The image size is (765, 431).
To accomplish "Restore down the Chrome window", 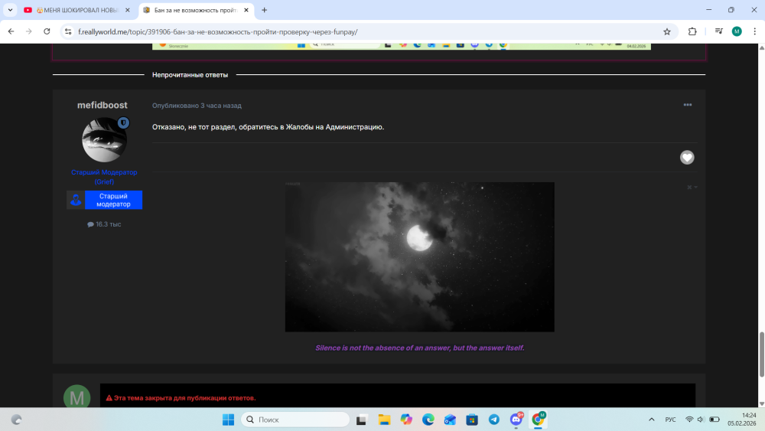I will [x=731, y=10].
